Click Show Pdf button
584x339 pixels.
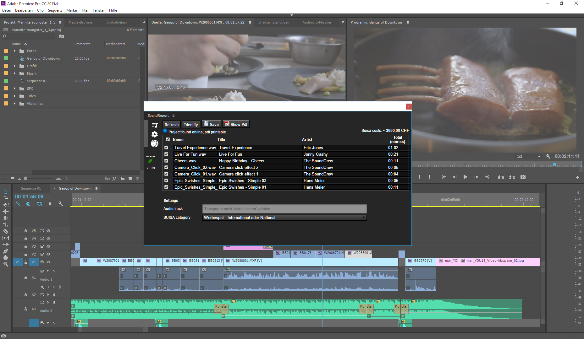236,124
